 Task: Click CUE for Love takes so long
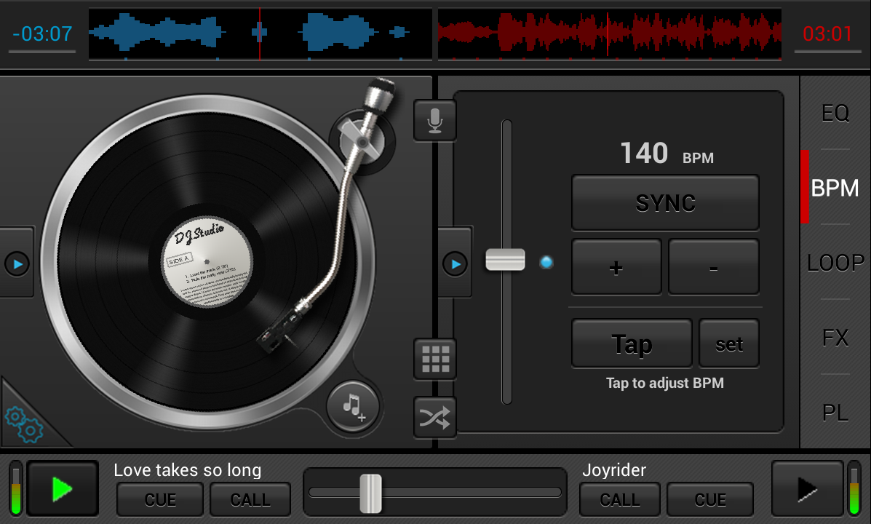pos(160,499)
